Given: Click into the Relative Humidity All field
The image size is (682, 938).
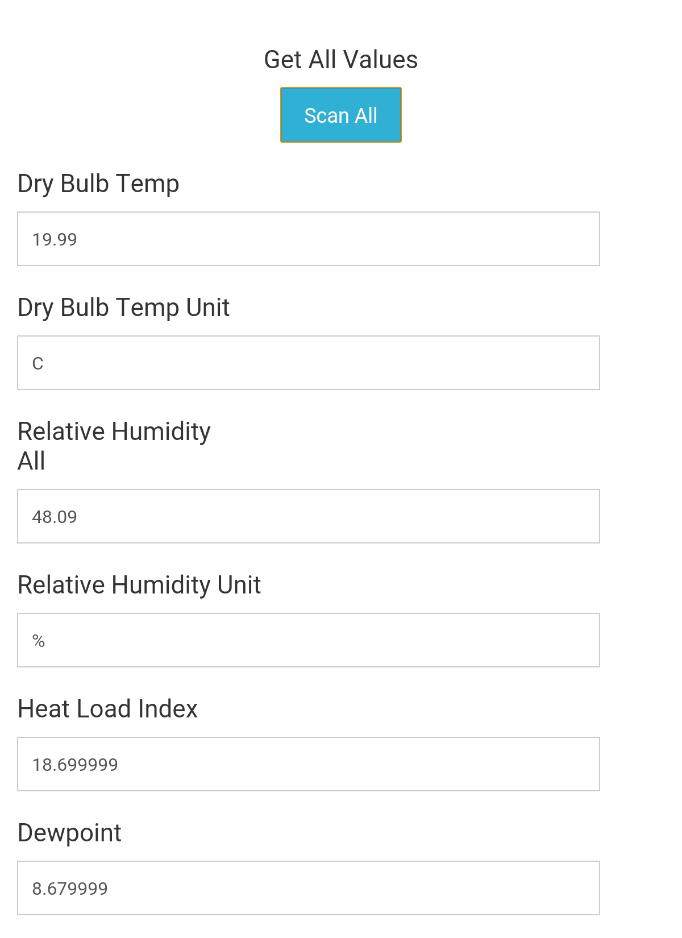Looking at the screenshot, I should pyautogui.click(x=309, y=516).
